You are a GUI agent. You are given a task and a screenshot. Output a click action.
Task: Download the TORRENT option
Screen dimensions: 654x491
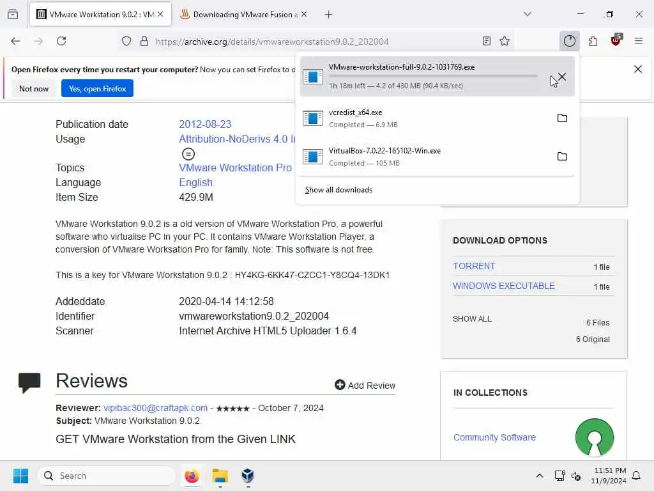[x=474, y=266]
